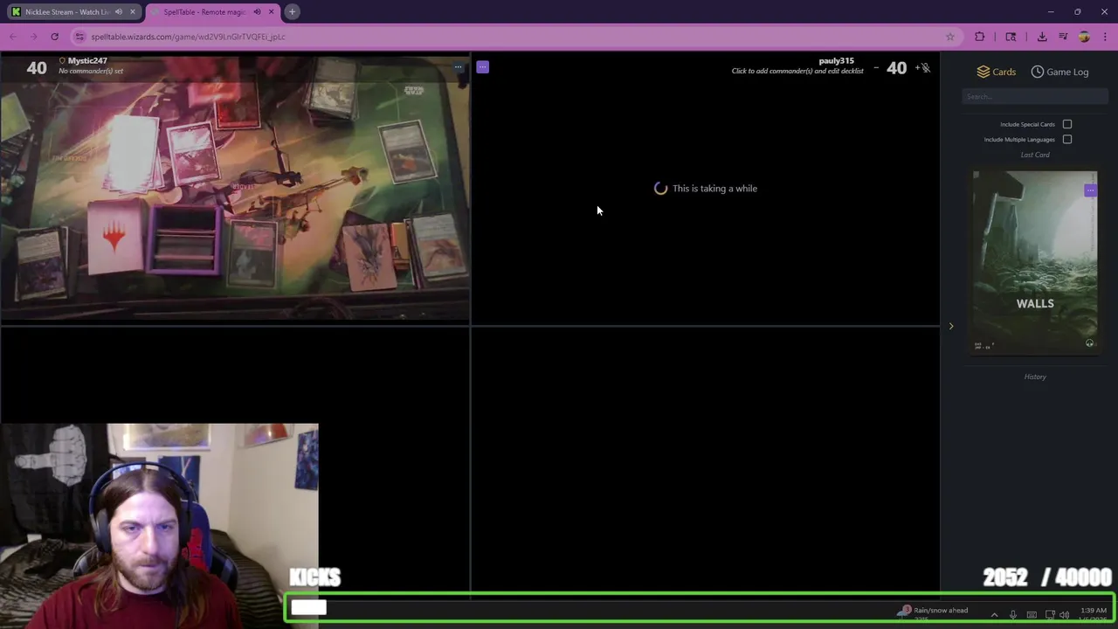
Task: Open browser extensions menu
Action: click(980, 37)
